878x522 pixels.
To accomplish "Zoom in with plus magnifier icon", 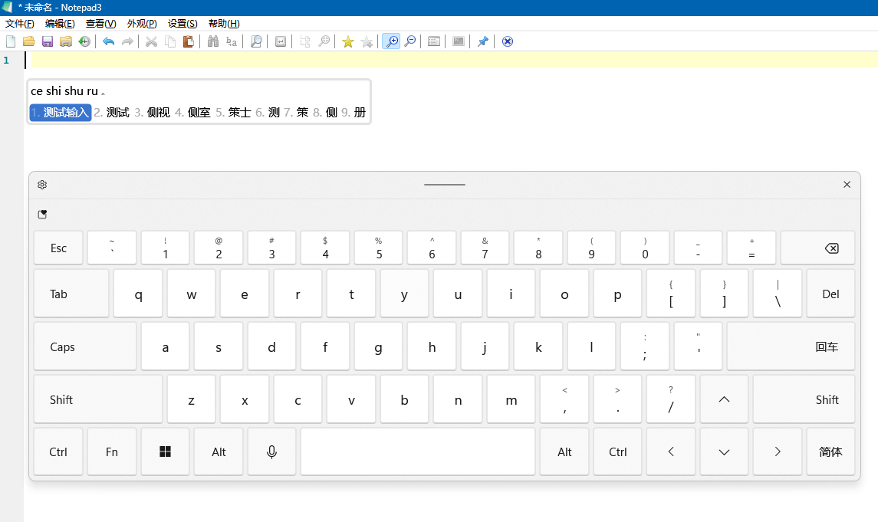I will tap(391, 41).
